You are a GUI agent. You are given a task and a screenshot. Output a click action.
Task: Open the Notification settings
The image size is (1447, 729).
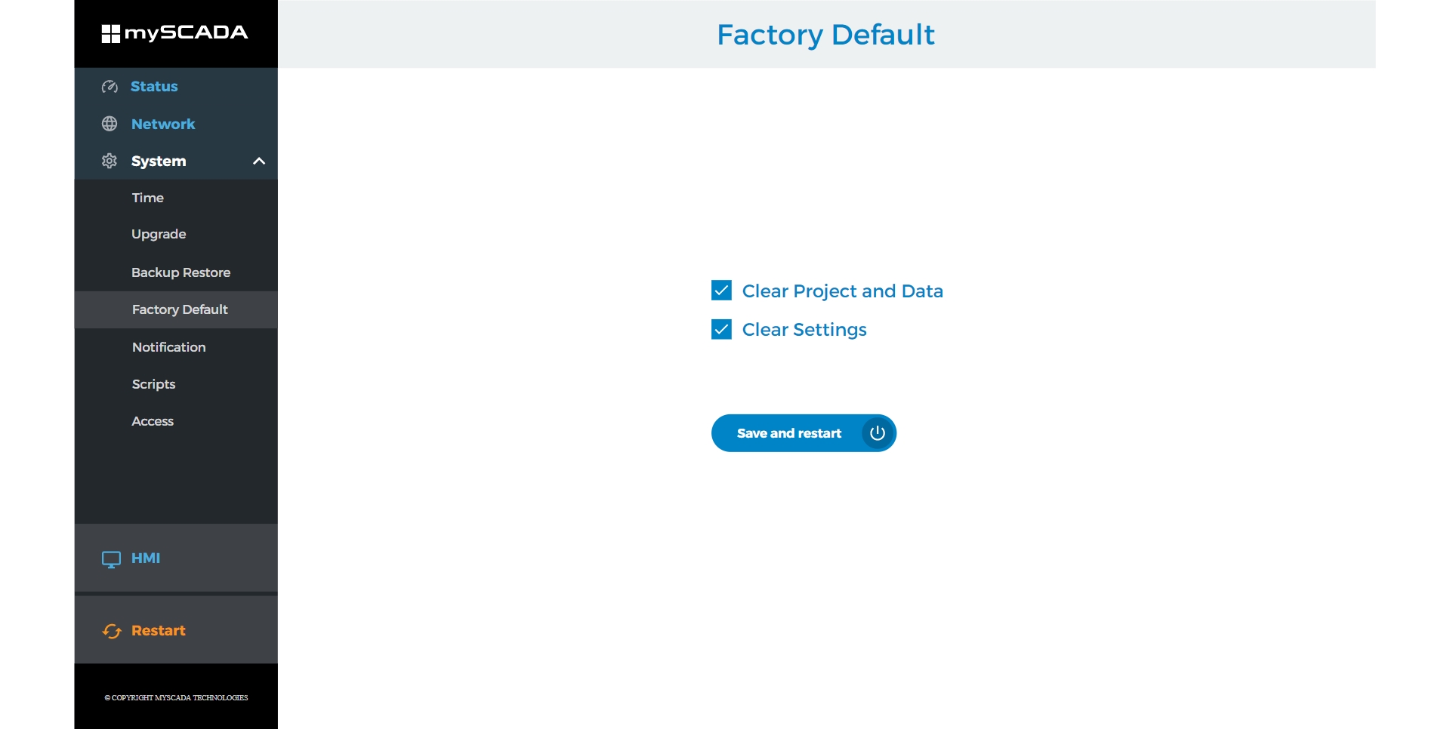coord(168,347)
